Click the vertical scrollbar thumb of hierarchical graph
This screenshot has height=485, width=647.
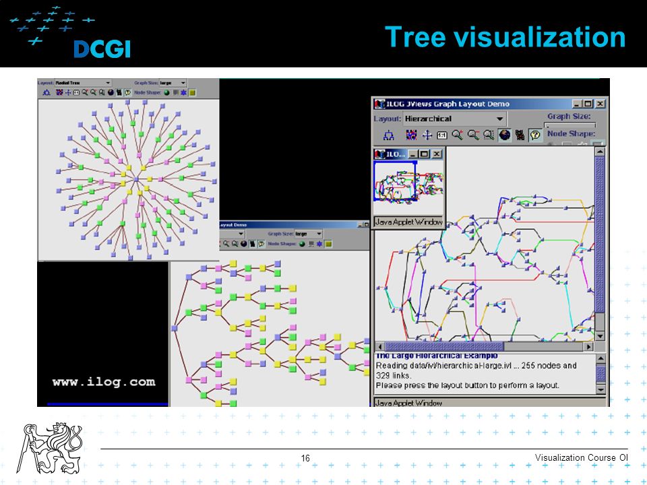[x=600, y=234]
